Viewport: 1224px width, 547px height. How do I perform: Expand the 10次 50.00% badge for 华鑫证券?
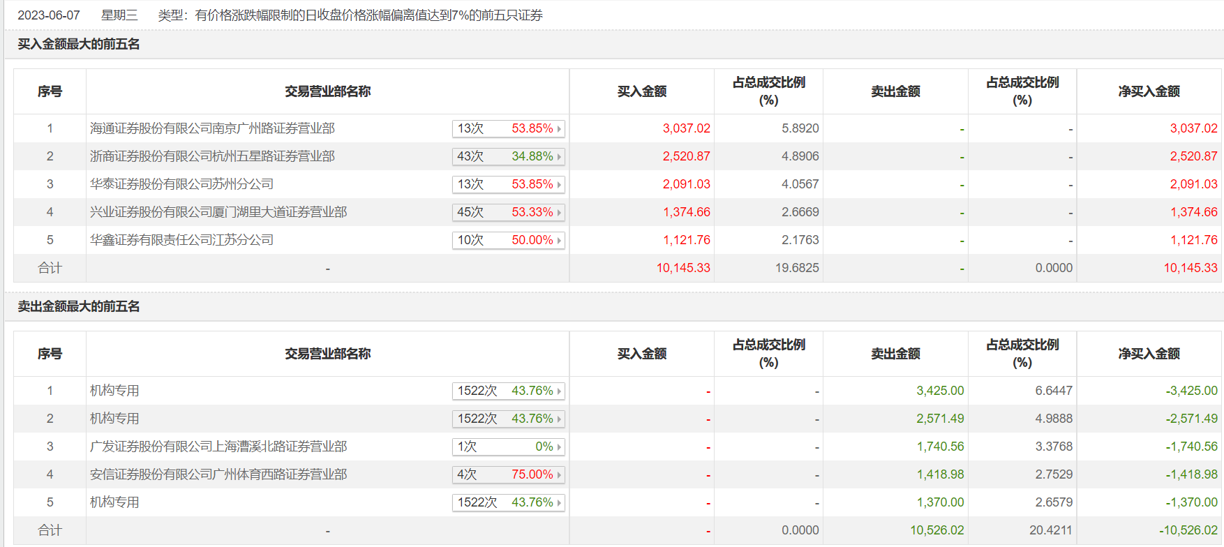[509, 240]
